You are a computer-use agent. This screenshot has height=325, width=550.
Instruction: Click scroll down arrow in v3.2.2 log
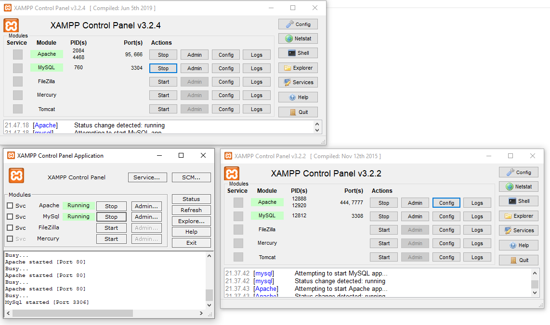(535, 293)
